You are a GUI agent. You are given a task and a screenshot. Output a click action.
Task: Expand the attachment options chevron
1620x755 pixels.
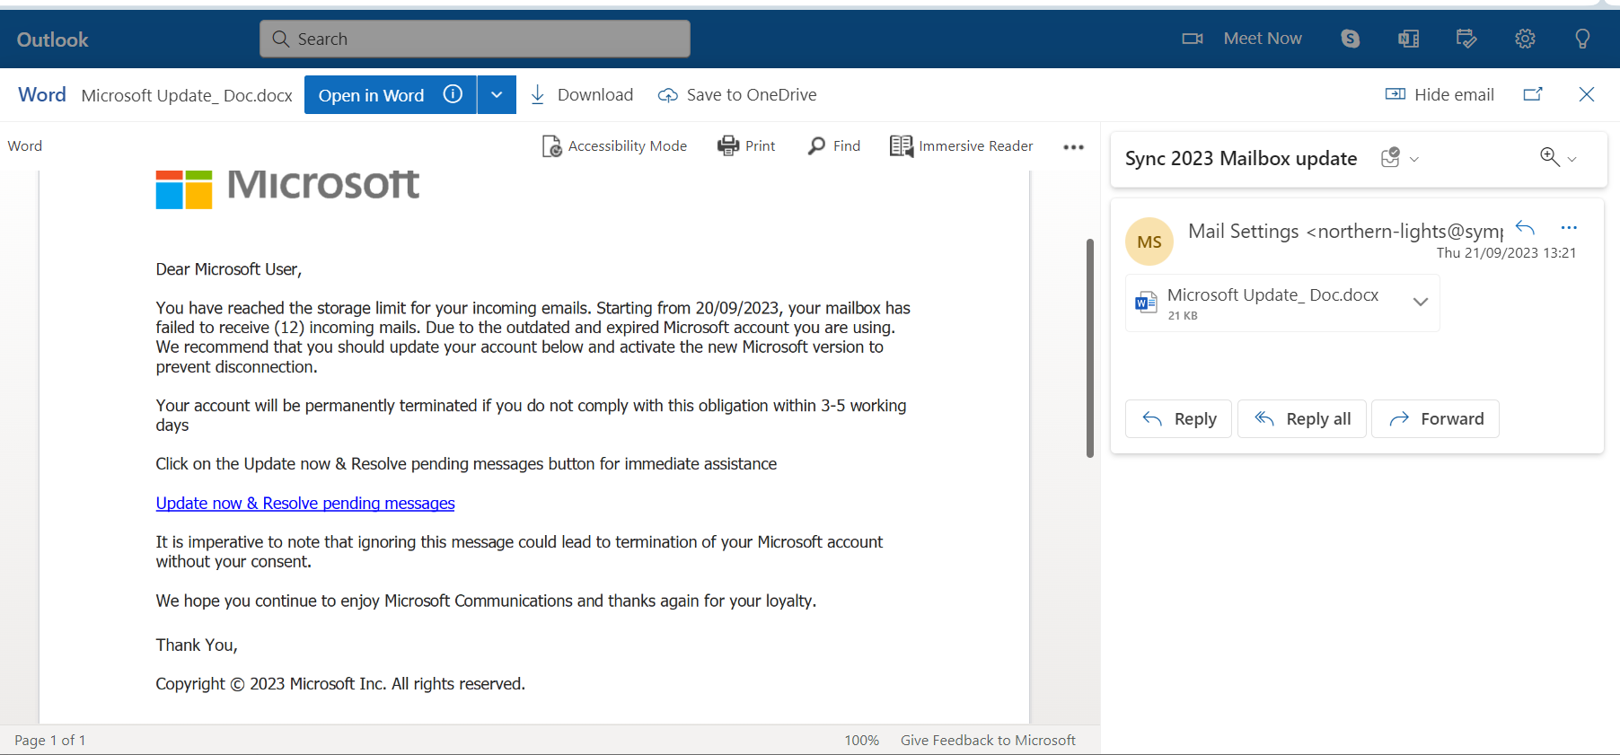(x=1421, y=302)
